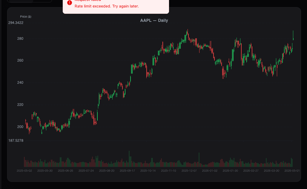Click the 2025-12-07 date label
The image size is (307, 189).
[x=189, y=171]
